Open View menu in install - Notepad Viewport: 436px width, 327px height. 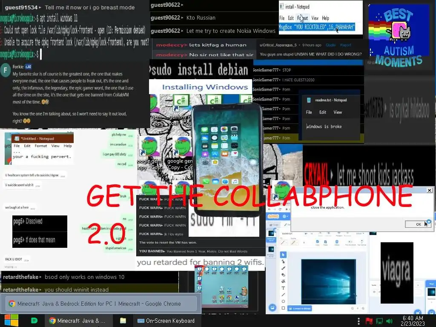click(x=315, y=18)
